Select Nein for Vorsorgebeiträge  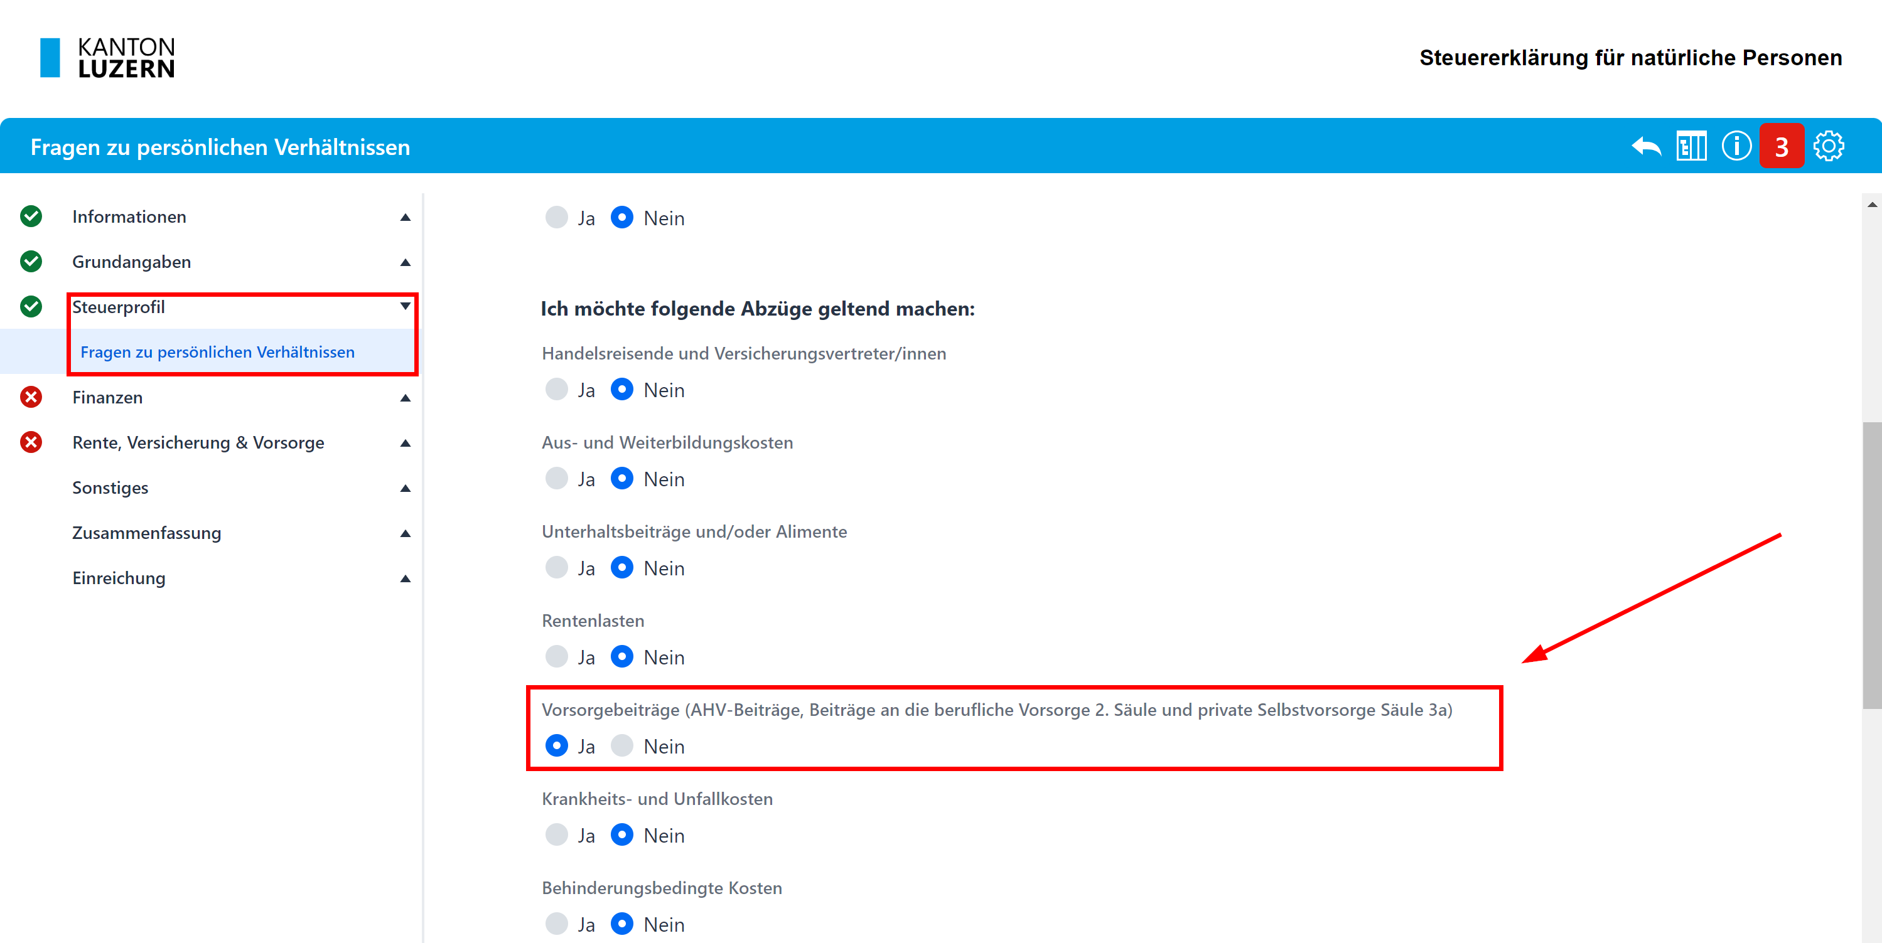click(621, 746)
